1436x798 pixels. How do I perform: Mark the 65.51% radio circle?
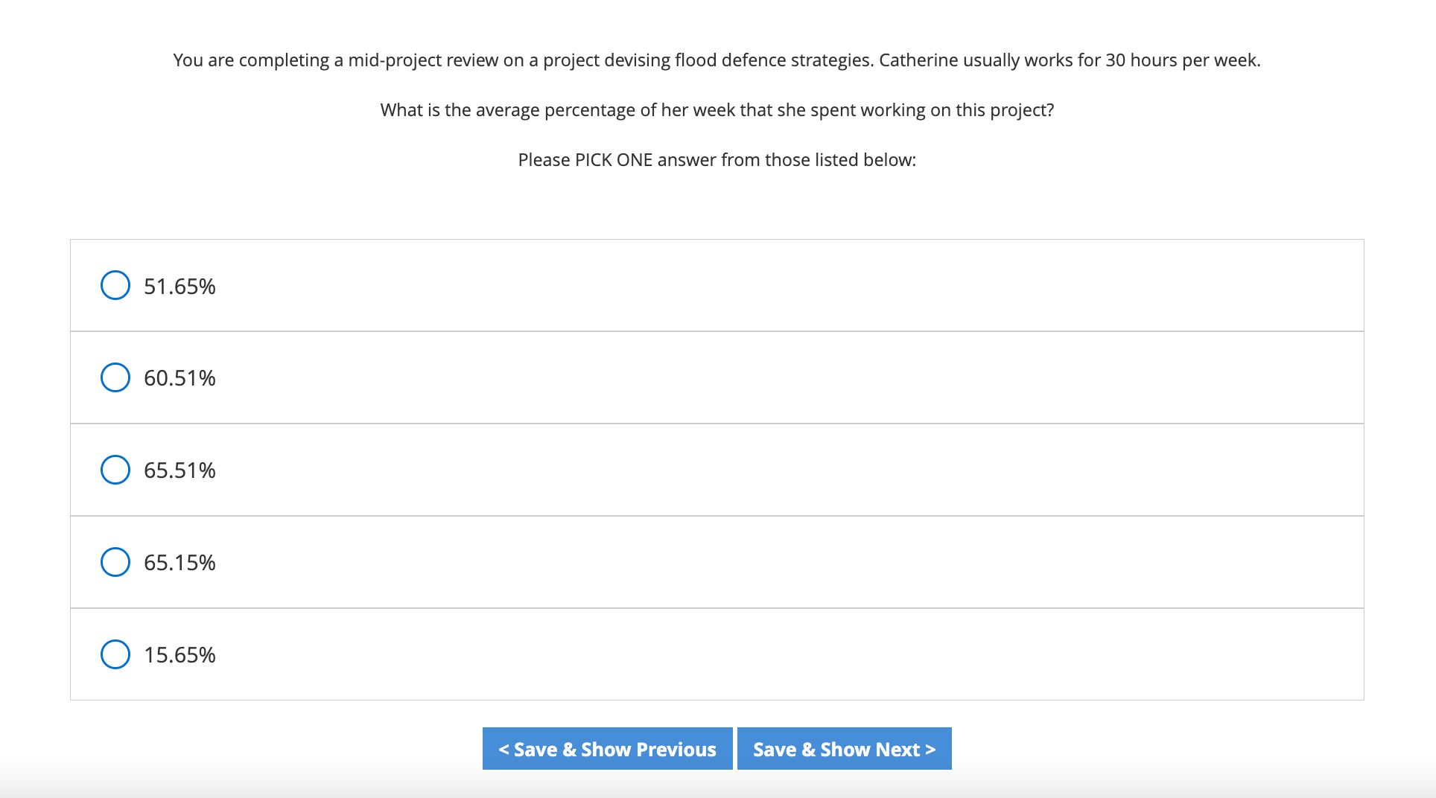[115, 470]
